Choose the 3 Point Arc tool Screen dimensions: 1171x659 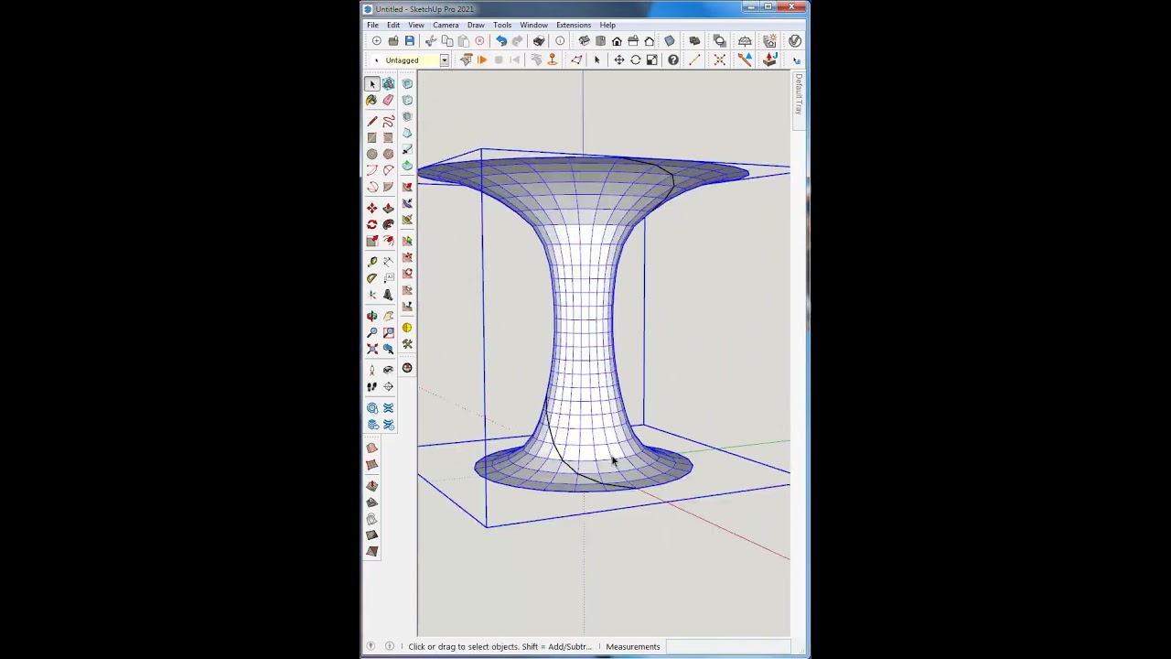pyautogui.click(x=372, y=187)
